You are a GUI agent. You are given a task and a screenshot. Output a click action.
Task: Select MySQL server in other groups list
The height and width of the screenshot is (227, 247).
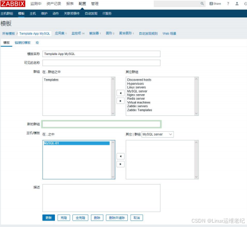[x=137, y=91]
